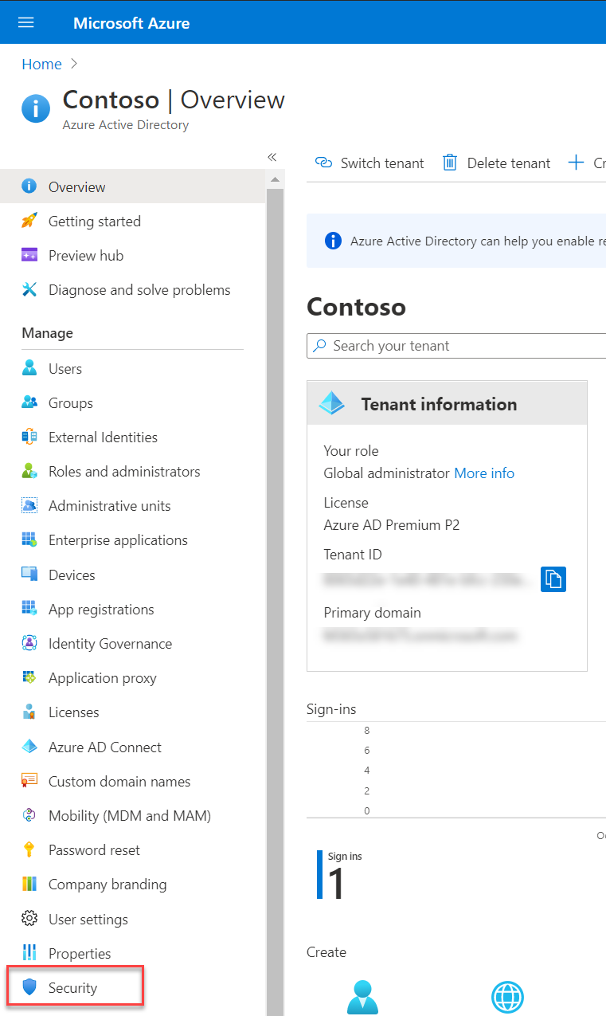Open the hamburger portal menu
Screen dimensions: 606x1016
point(26,22)
